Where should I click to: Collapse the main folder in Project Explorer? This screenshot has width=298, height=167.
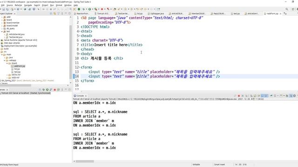tap(2, 55)
